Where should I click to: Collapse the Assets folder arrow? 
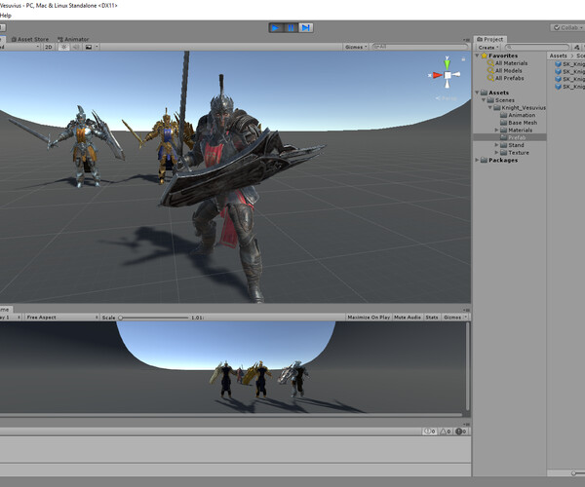(x=477, y=93)
